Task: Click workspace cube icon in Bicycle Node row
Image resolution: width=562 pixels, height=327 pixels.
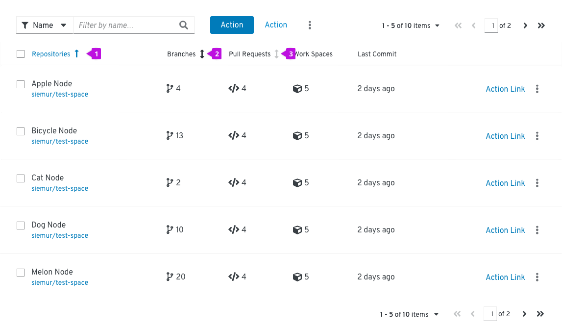Action: pyautogui.click(x=297, y=135)
